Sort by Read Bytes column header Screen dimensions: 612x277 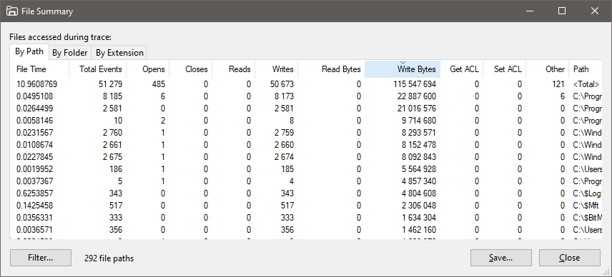click(331, 69)
